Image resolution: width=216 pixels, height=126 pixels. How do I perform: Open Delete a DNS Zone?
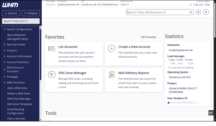pyautogui.click(x=19, y=94)
